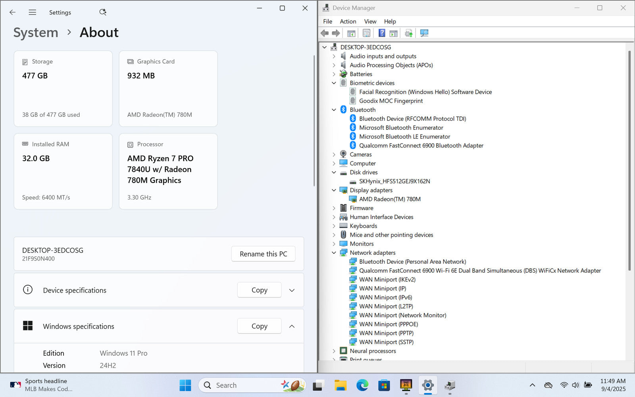Screen dimensions: 635x397
Task: Click the Settings search icon
Action: click(x=103, y=12)
